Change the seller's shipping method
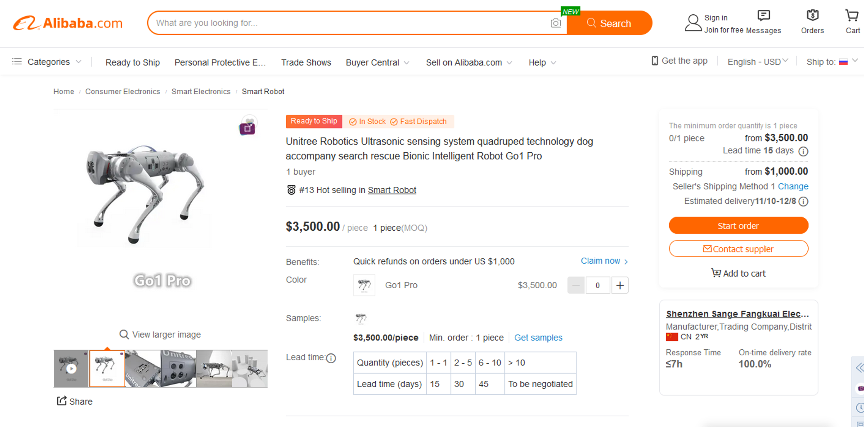Image resolution: width=864 pixels, height=427 pixels. [793, 186]
